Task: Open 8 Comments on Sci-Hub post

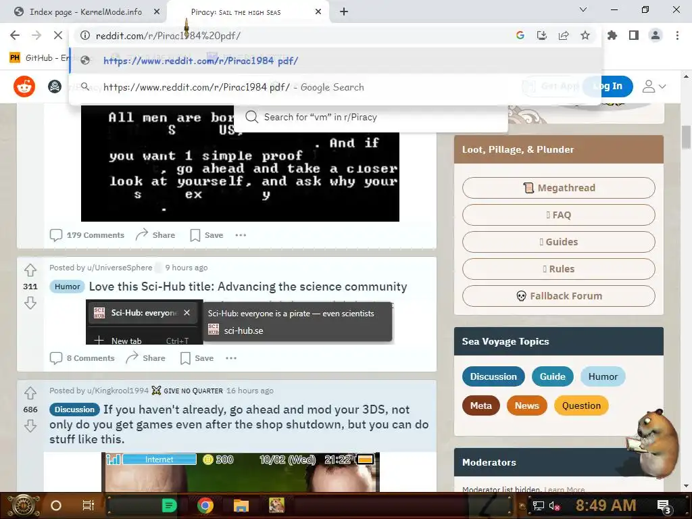Action: coord(82,358)
